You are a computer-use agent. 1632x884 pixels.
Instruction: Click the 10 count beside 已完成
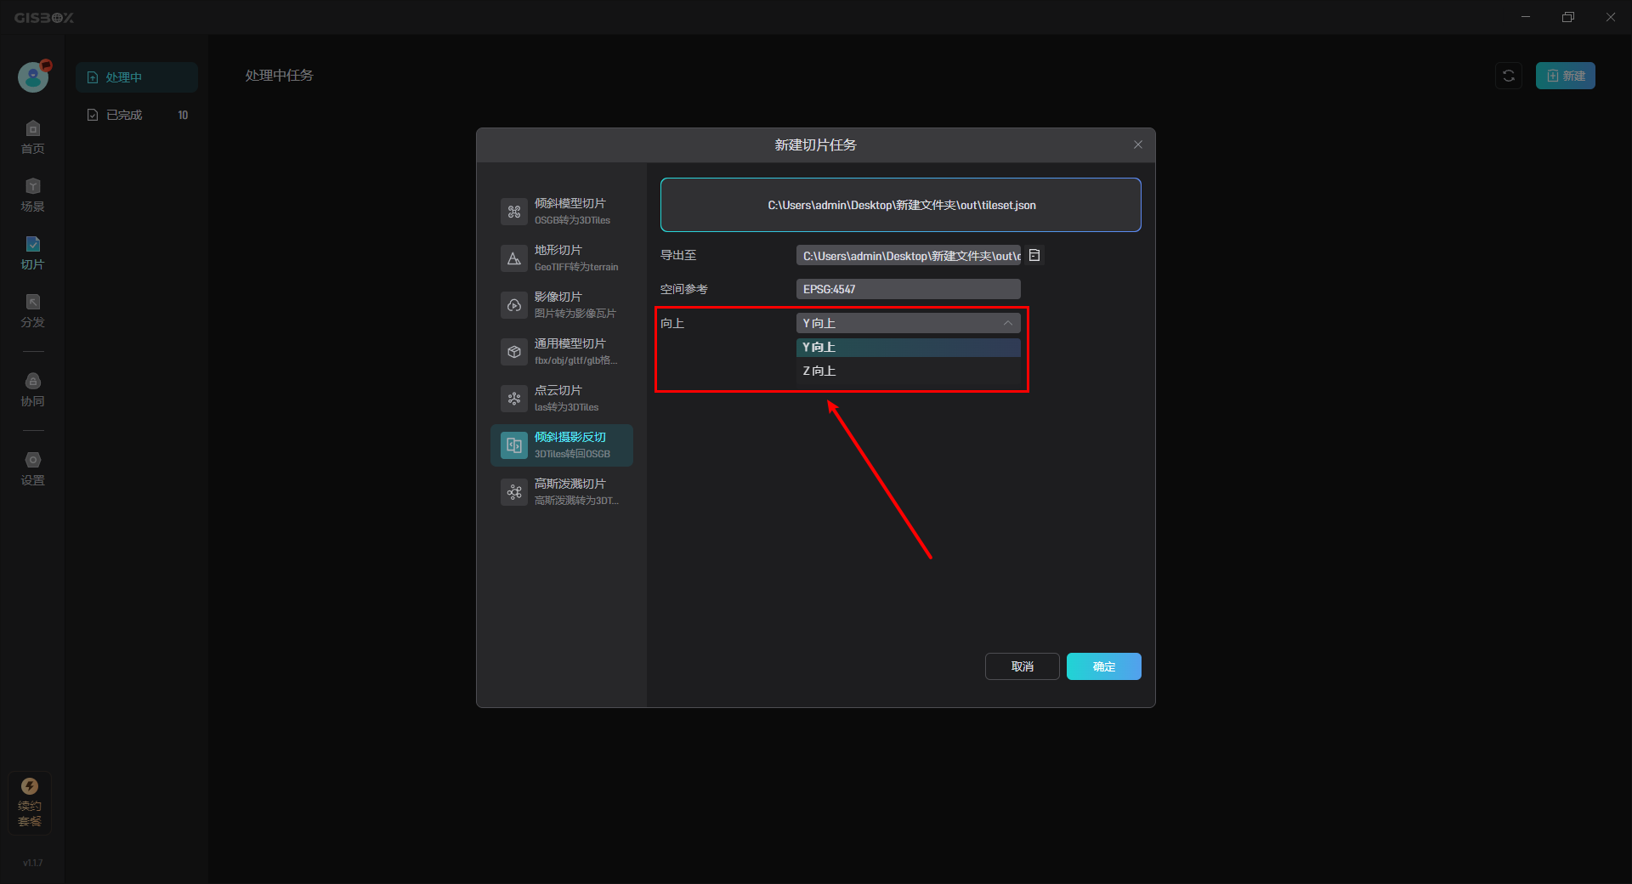(x=183, y=115)
